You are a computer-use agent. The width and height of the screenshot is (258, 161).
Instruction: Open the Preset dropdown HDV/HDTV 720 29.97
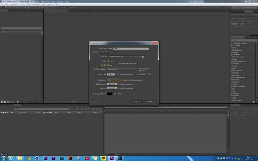122,57
